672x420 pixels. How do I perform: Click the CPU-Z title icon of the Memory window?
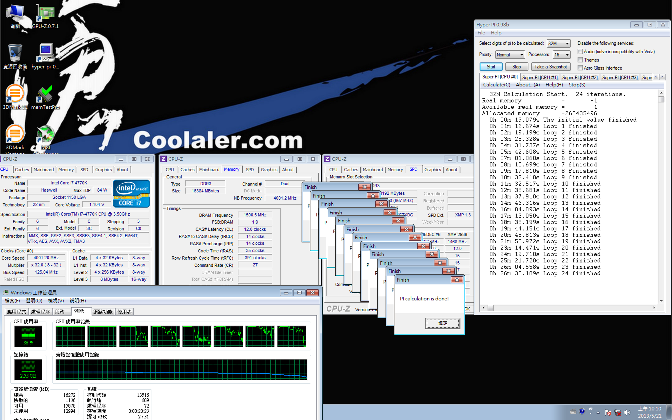164,159
